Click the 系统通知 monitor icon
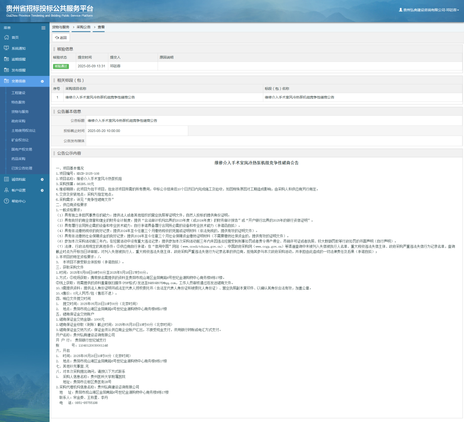Screen dimensions: 464x422 pos(6,48)
